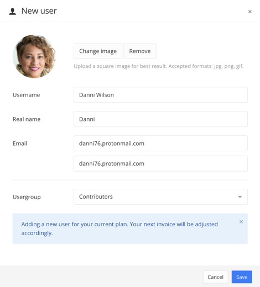Click the first Email input field
This screenshot has width=260, height=287.
point(160,143)
